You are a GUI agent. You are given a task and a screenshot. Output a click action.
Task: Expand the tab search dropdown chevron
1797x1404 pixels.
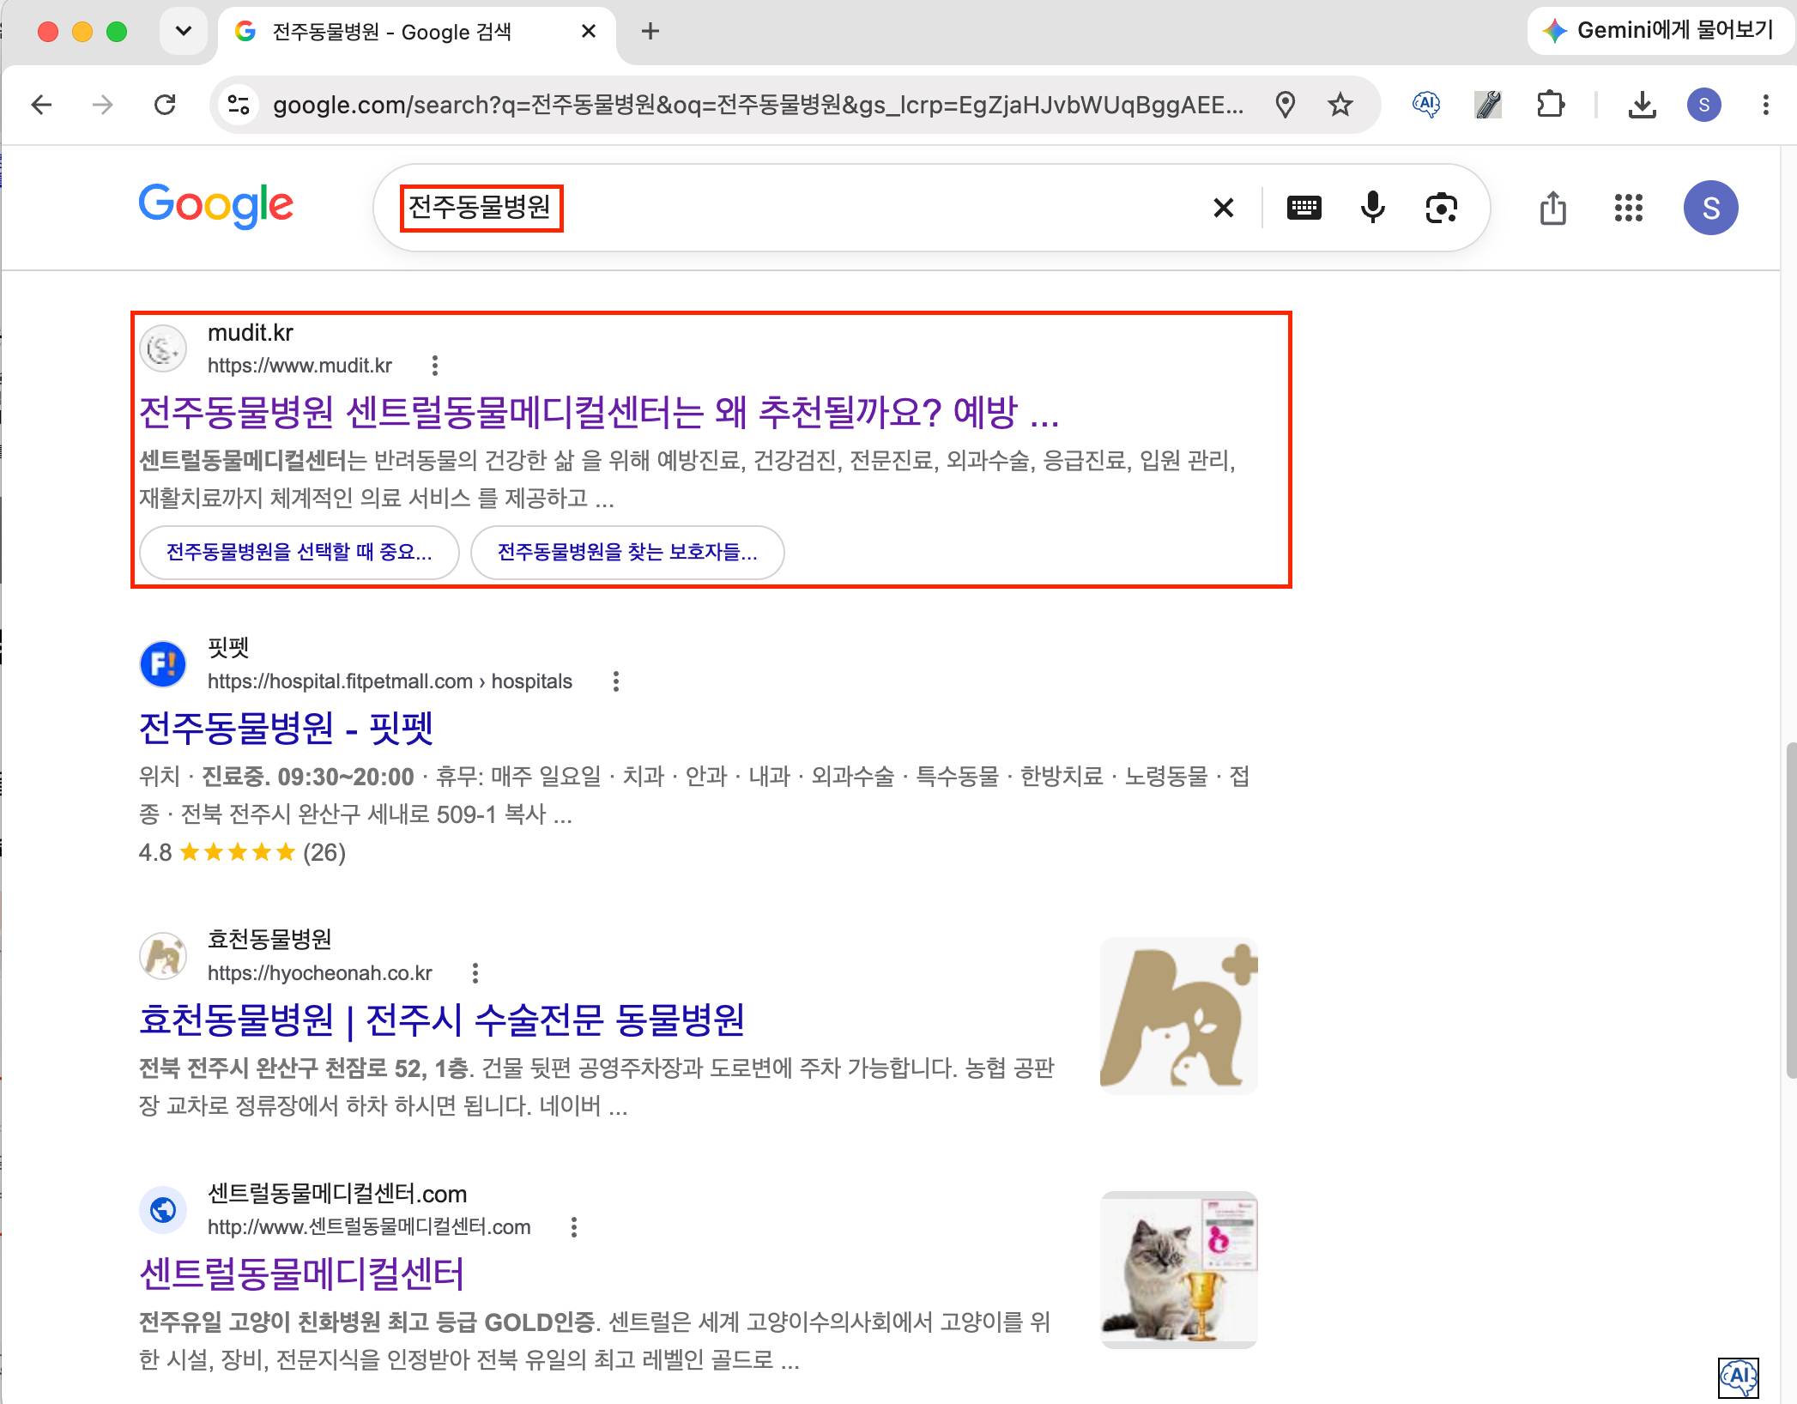click(183, 32)
